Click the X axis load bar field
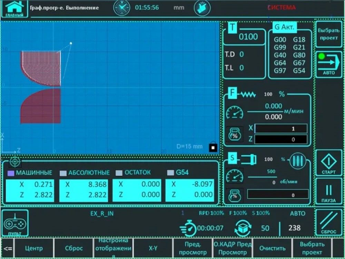This screenshot has width=345, height=259. (x=281, y=129)
